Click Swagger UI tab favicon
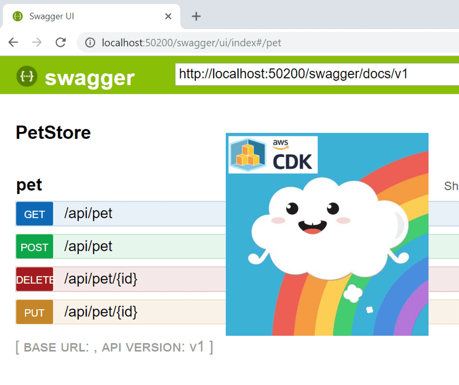Image resolution: width=459 pixels, height=385 pixels. click(17, 16)
